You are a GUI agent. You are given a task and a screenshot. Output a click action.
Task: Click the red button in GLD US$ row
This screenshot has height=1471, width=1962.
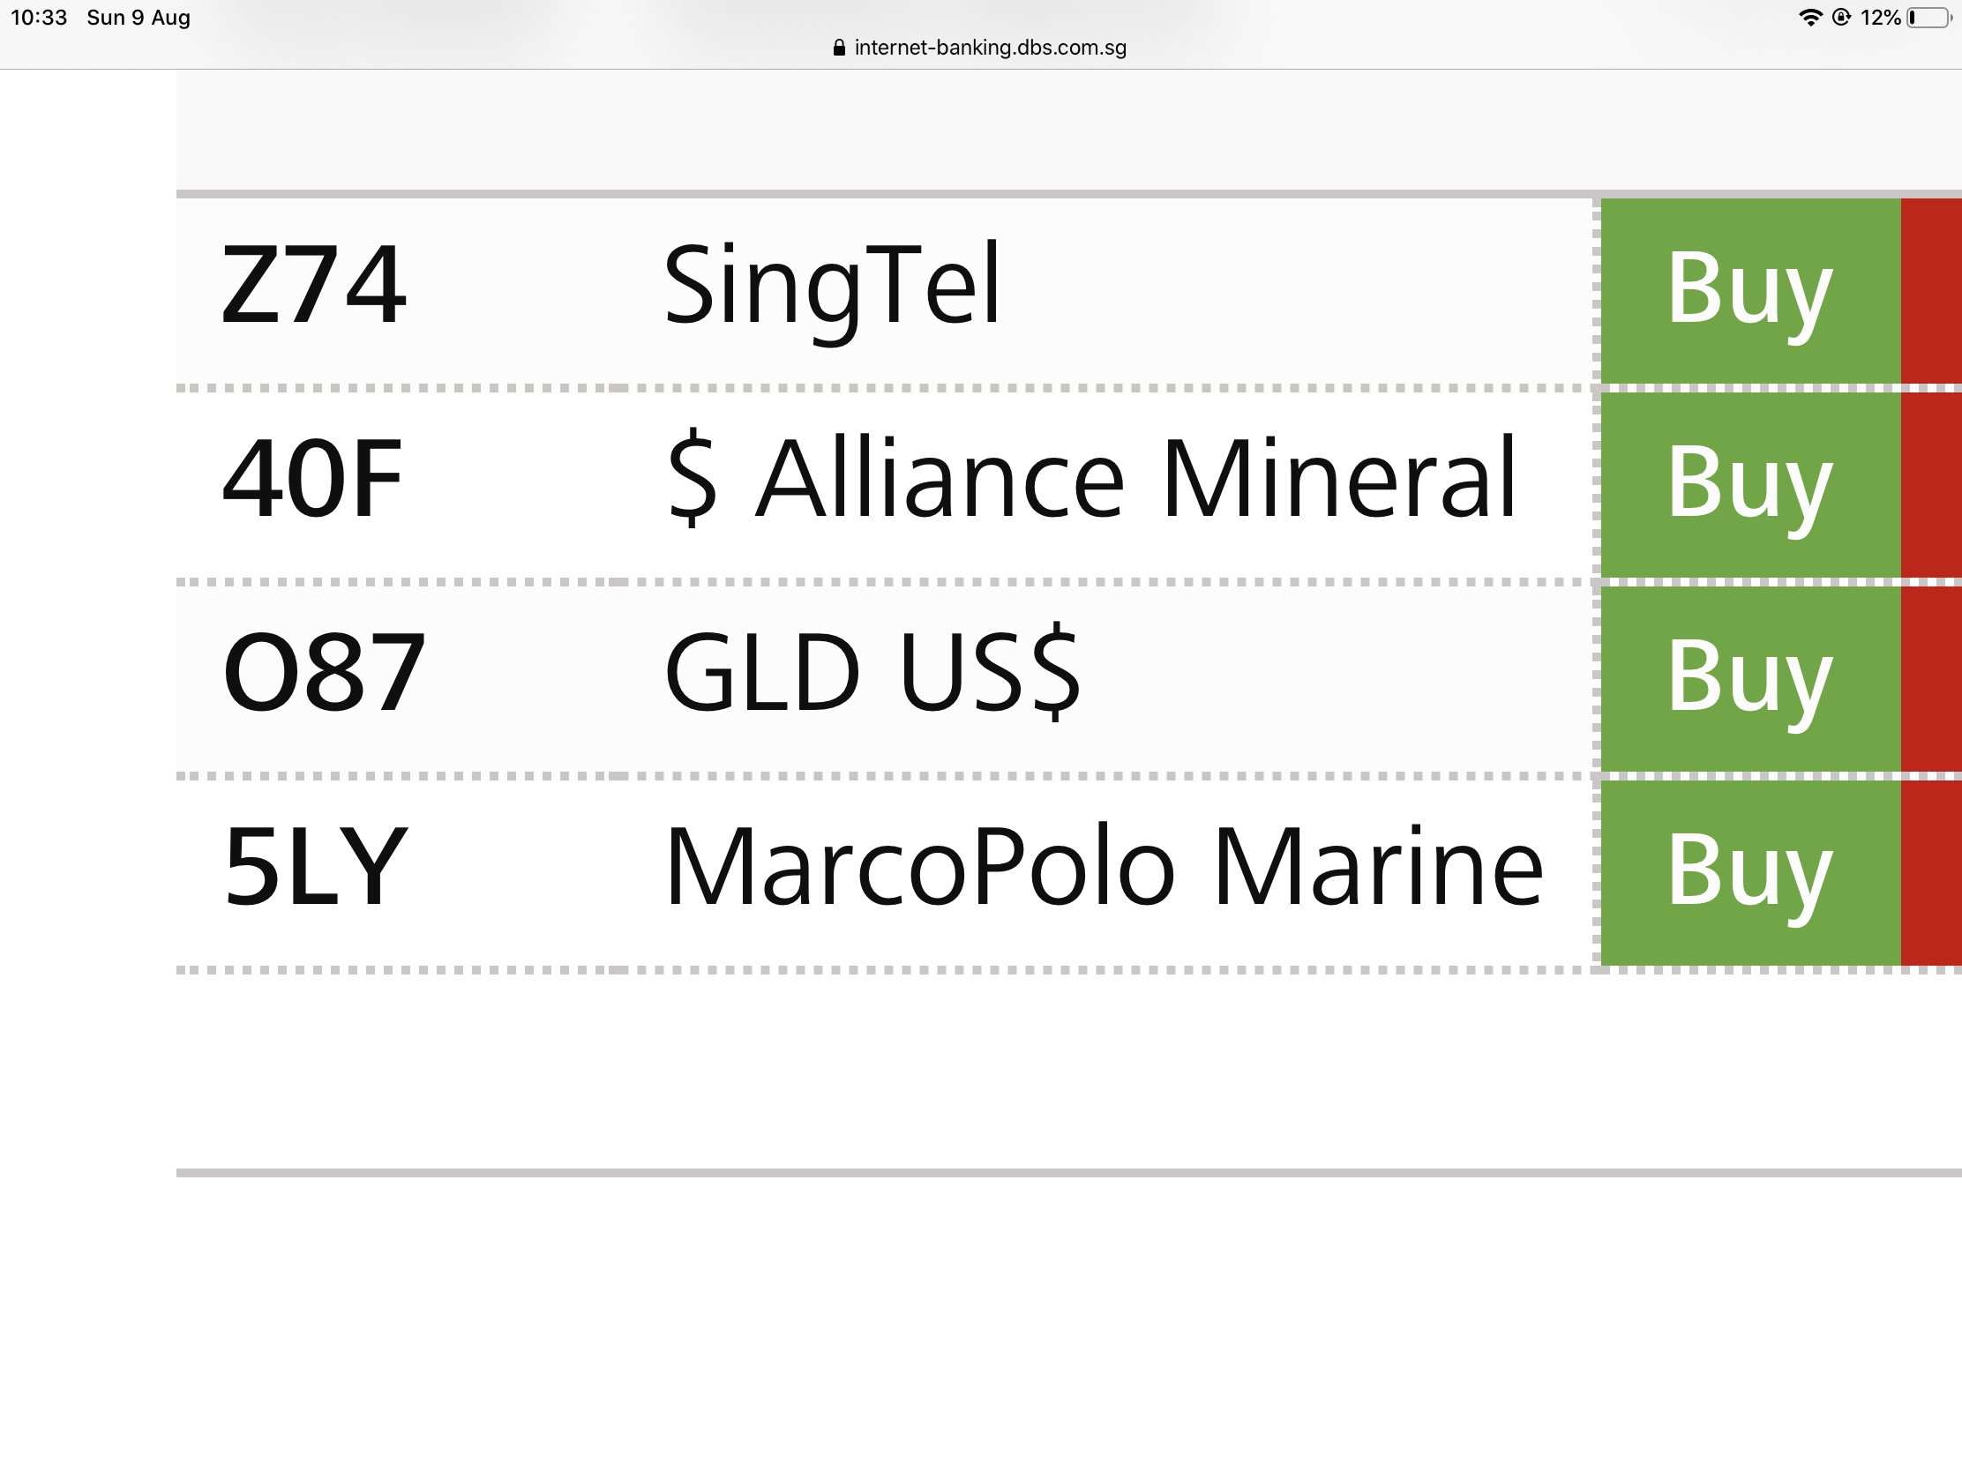click(x=1931, y=679)
